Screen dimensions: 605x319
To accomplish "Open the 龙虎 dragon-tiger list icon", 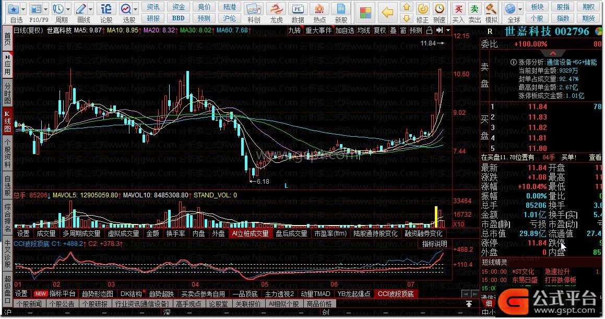I will (276, 9).
